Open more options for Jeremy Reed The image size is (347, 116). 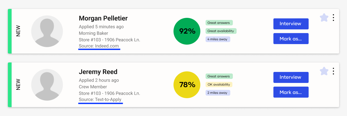tap(333, 71)
